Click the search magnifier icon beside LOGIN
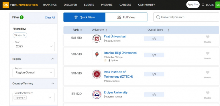 click(203, 5)
